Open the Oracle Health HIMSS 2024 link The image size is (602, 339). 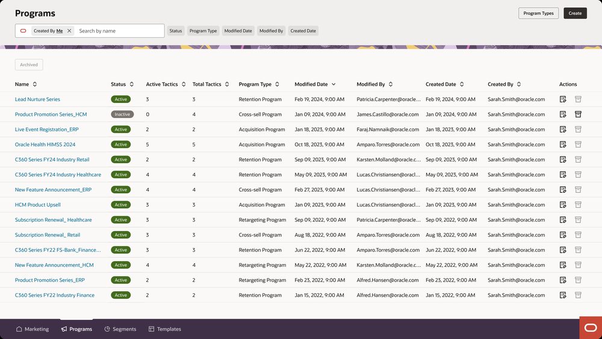point(45,145)
